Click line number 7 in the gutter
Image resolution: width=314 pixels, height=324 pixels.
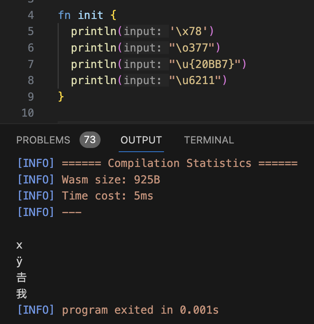(30, 64)
